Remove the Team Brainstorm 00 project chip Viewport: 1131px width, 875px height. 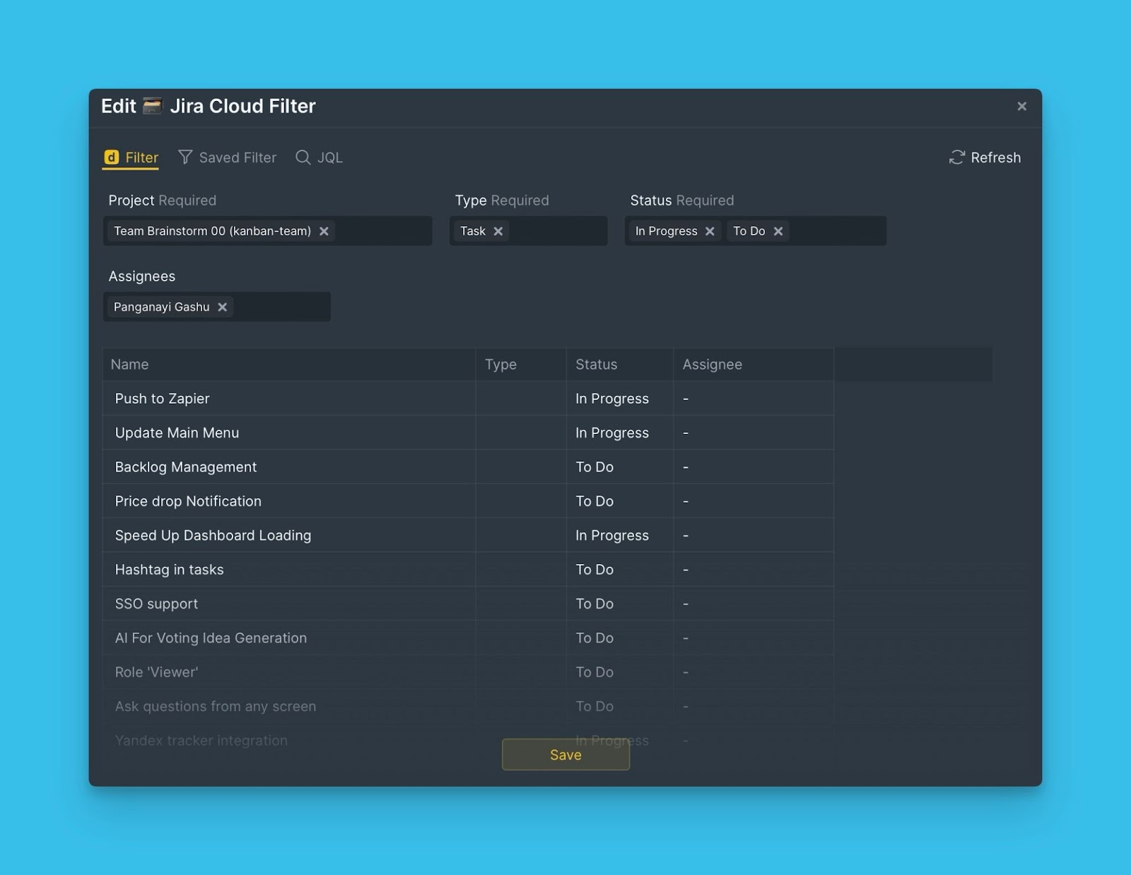[324, 231]
